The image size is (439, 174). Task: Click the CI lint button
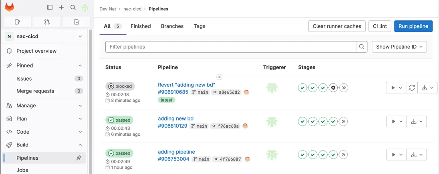pyautogui.click(x=380, y=26)
